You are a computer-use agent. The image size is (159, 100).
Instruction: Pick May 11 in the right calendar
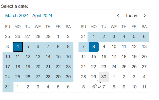144,87
